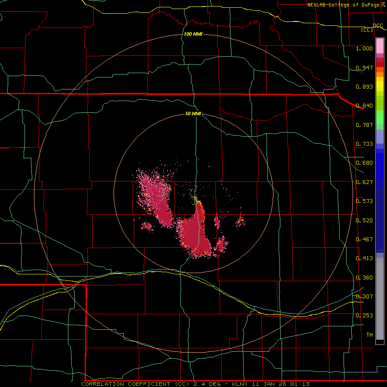This screenshot has height=387, width=387.
Task: Click the 50 NMI range ring label
Action: pos(193,114)
